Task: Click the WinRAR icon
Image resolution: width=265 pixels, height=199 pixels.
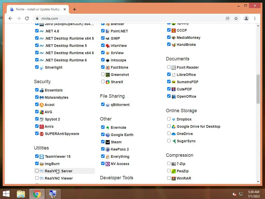Action: [x=174, y=178]
